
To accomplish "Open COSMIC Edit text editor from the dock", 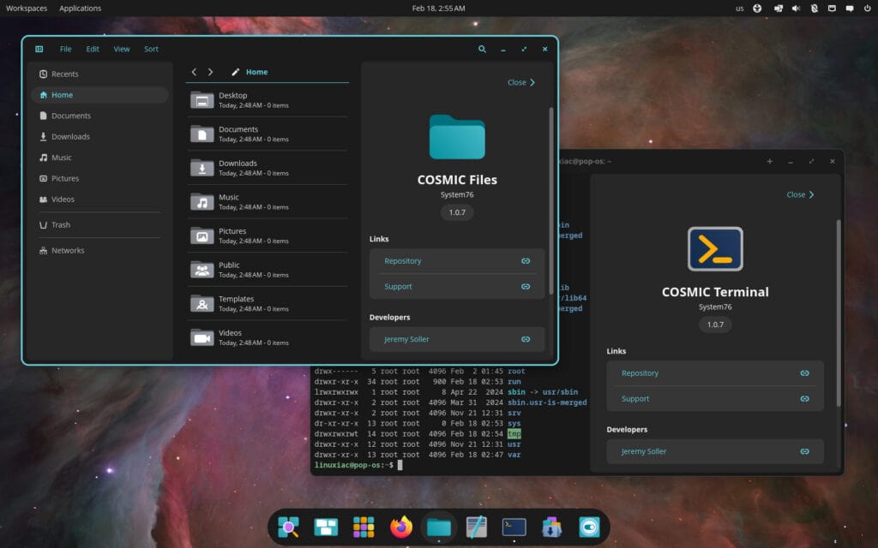I will tap(476, 527).
